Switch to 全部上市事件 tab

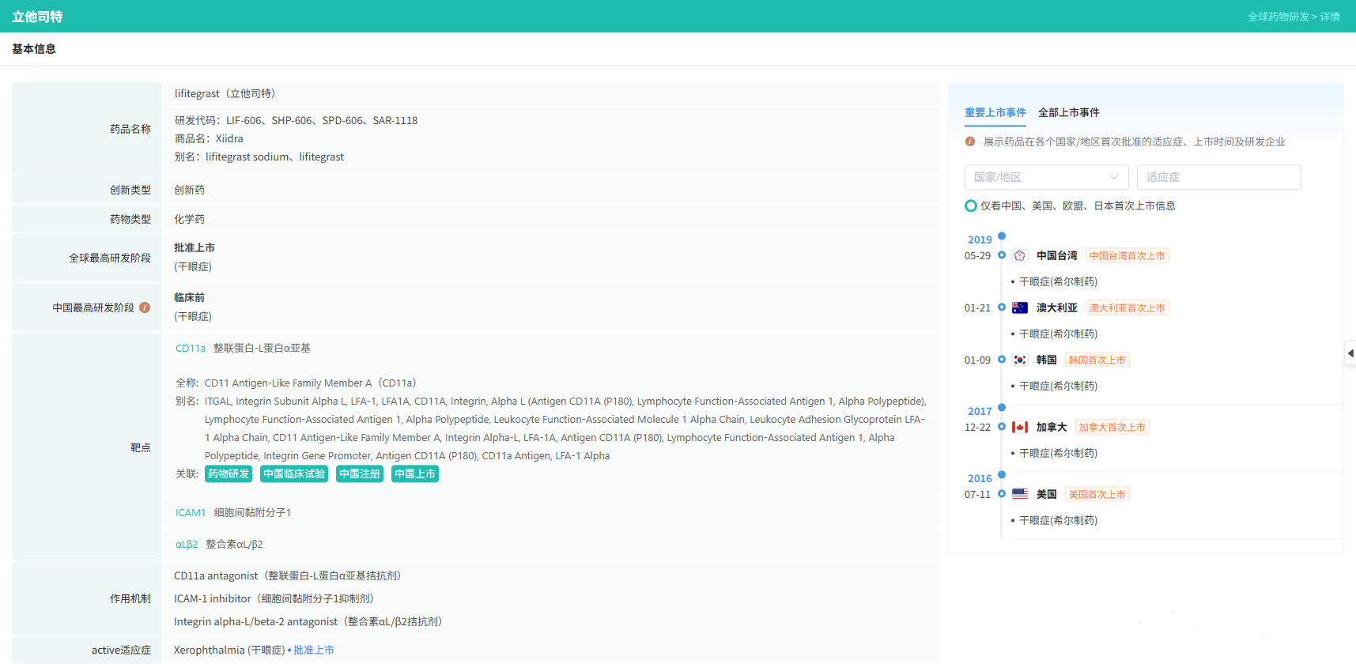pyautogui.click(x=1069, y=112)
